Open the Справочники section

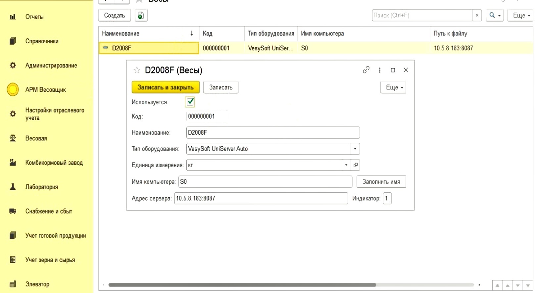point(42,41)
